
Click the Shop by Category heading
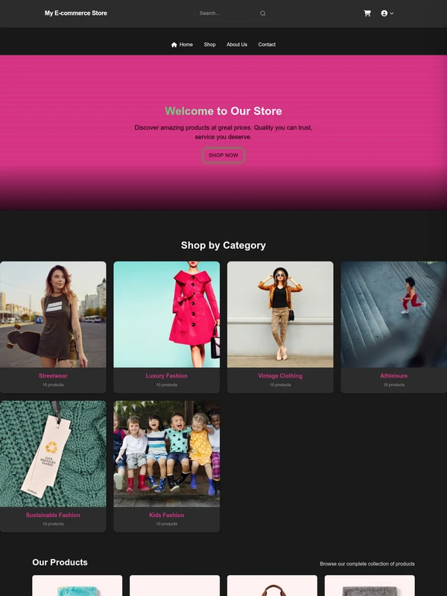[x=223, y=245]
